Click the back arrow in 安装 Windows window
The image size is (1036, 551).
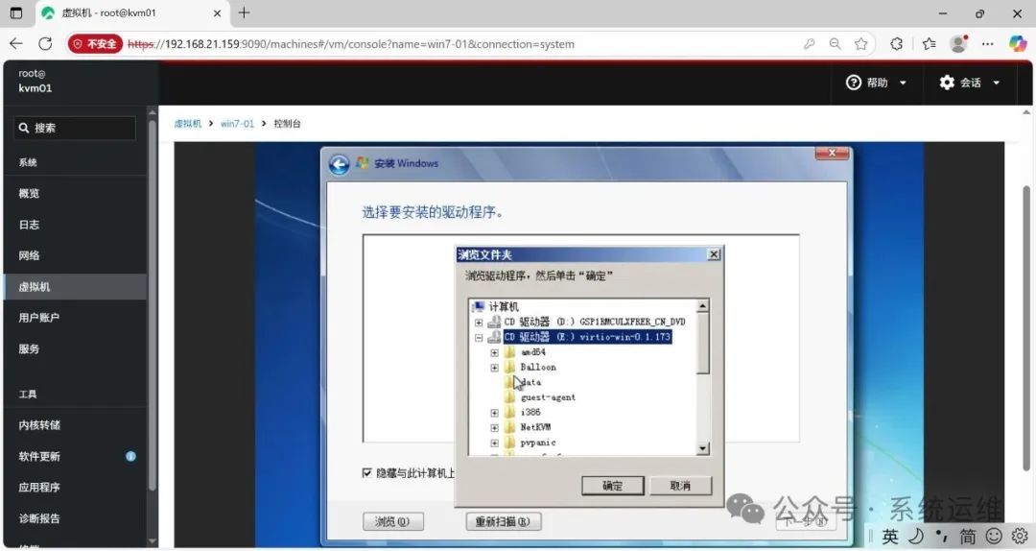tap(339, 164)
